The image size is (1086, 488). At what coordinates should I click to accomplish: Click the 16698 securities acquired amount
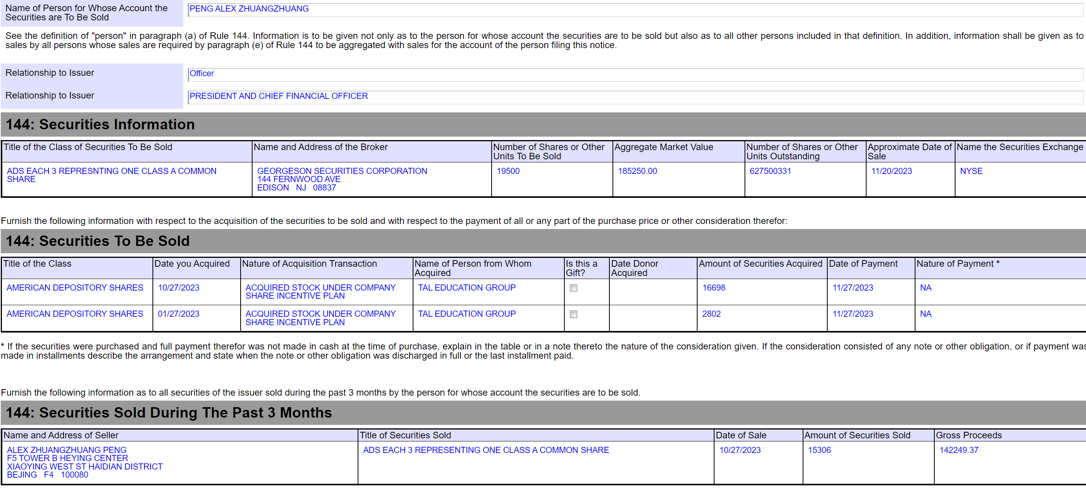click(713, 288)
